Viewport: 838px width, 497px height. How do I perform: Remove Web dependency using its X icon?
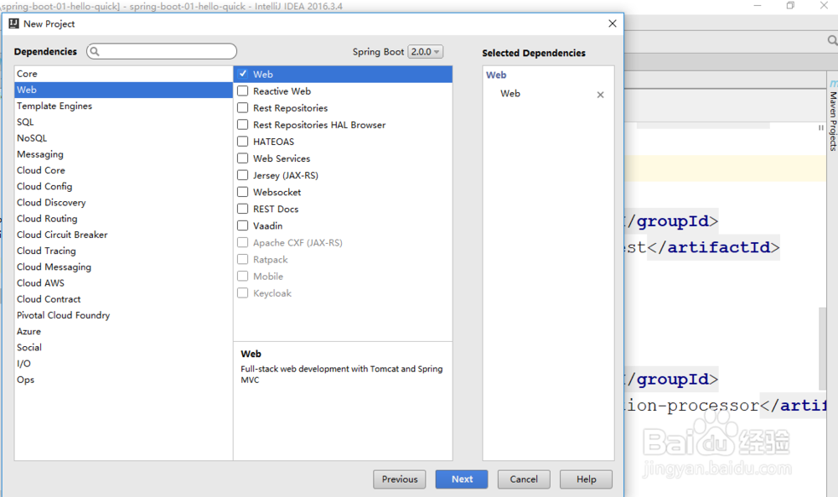pyautogui.click(x=600, y=95)
